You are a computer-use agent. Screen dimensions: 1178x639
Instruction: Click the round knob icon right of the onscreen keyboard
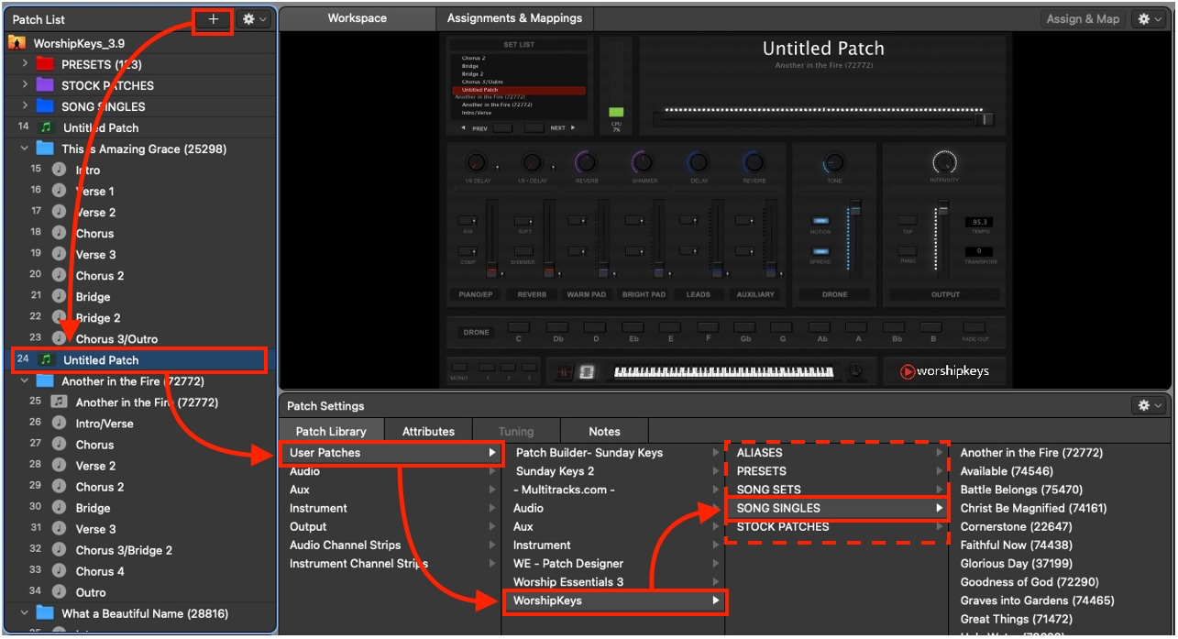[x=856, y=371]
